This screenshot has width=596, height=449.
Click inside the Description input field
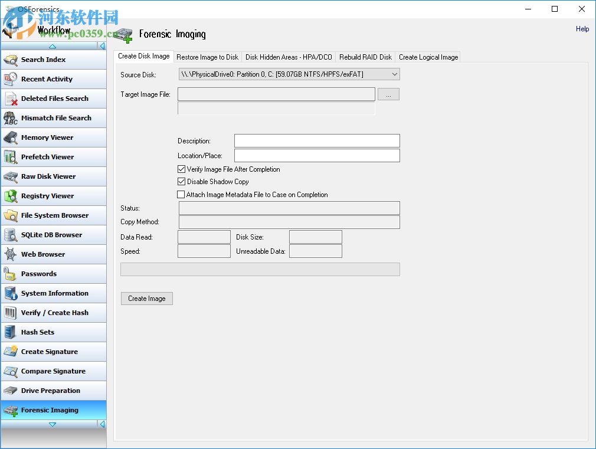(316, 140)
